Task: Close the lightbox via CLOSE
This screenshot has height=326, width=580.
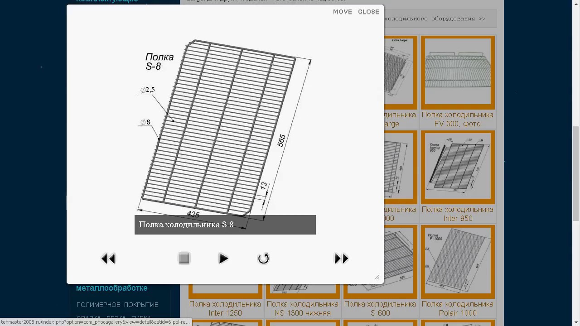Action: tap(368, 12)
